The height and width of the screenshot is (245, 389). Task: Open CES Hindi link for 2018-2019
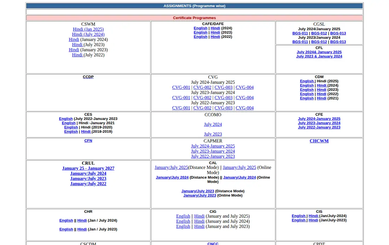(86, 131)
